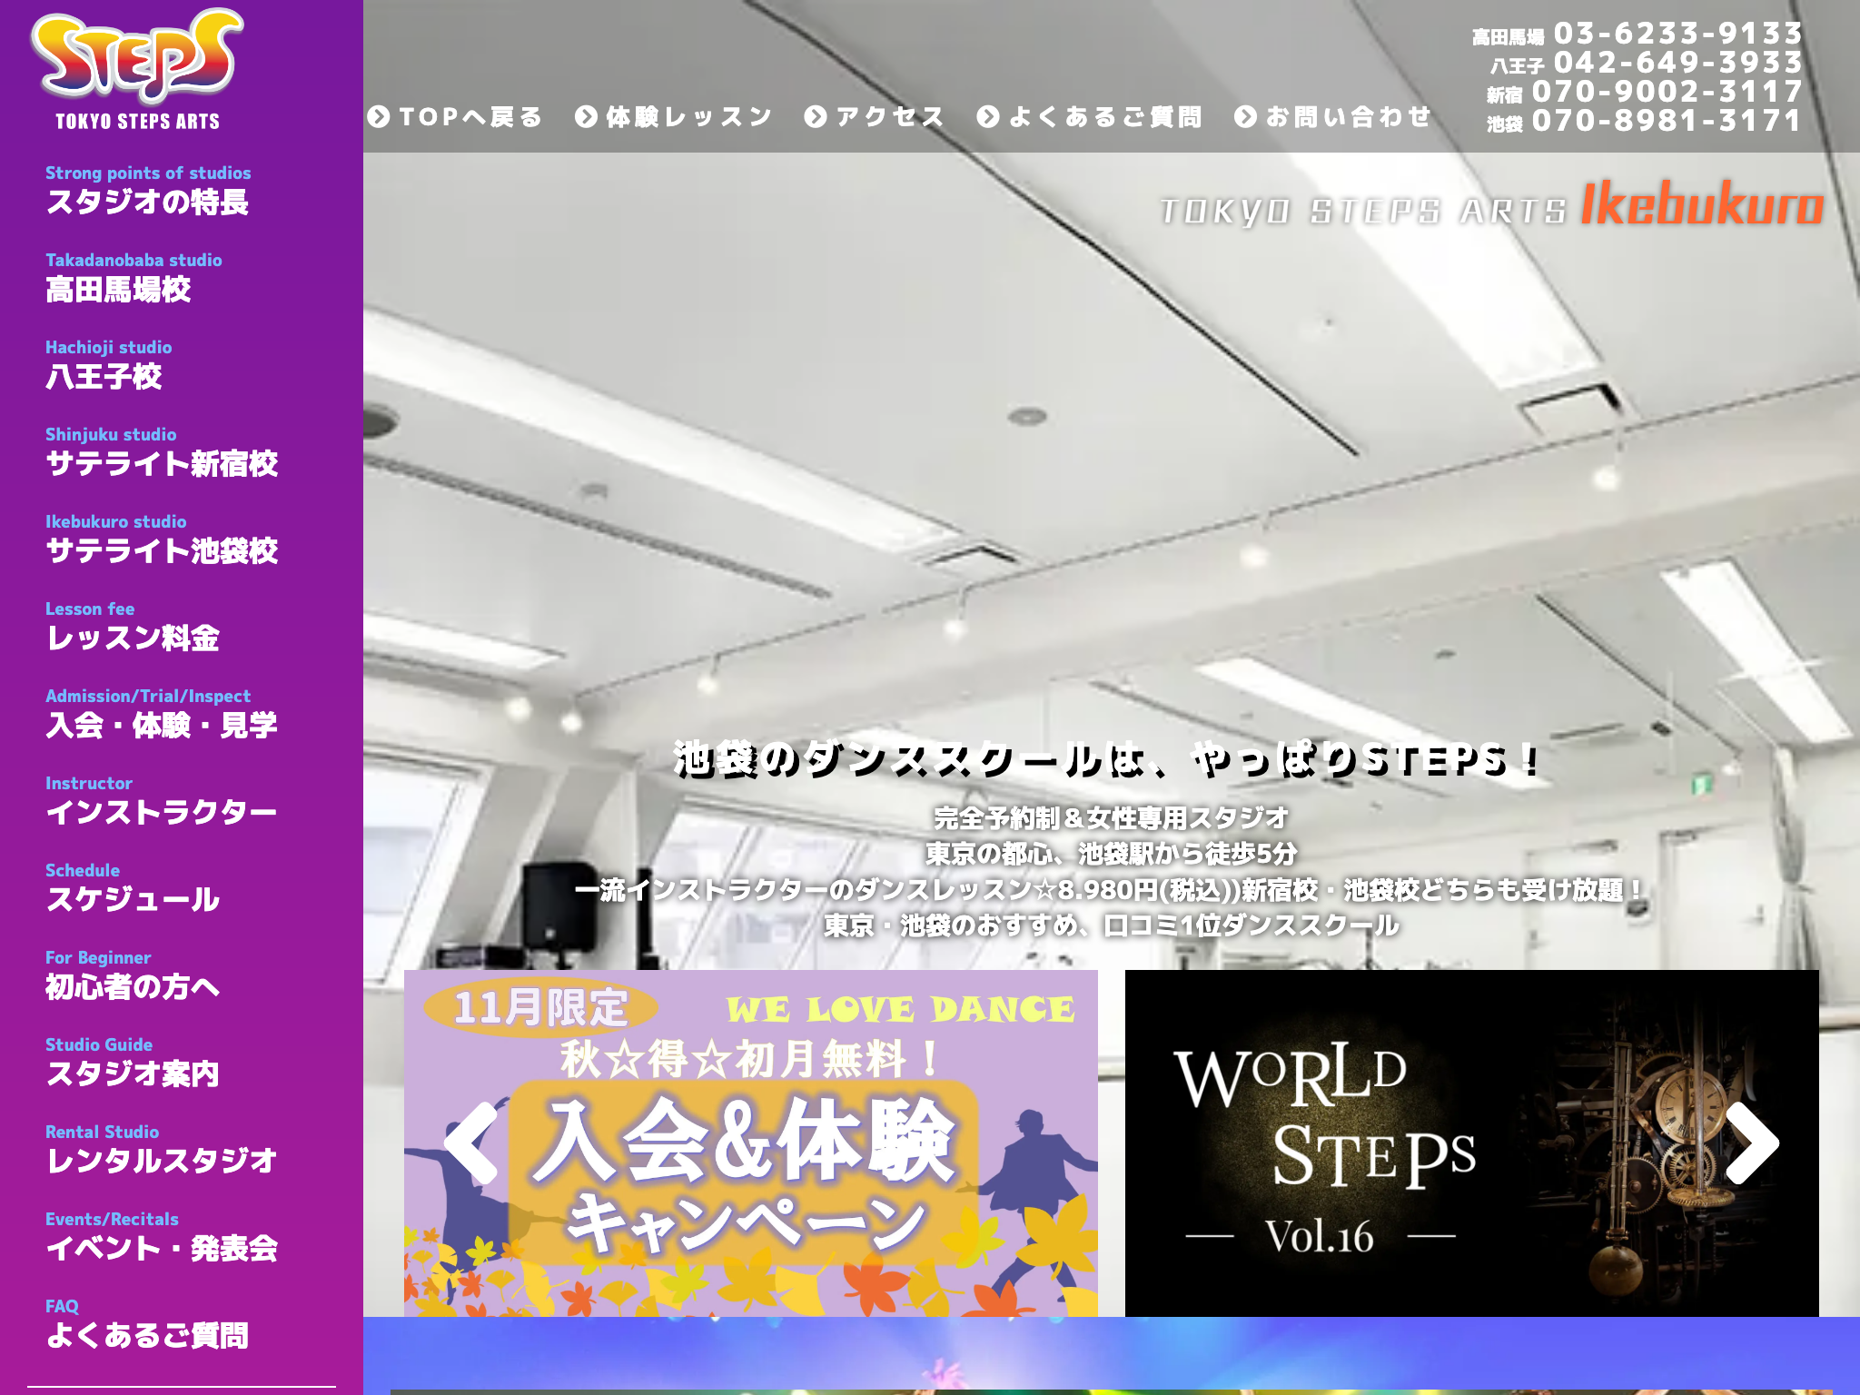Viewport: 1860px width, 1395px height.
Task: Select サテライト池袋校 in sidebar
Action: (x=162, y=550)
